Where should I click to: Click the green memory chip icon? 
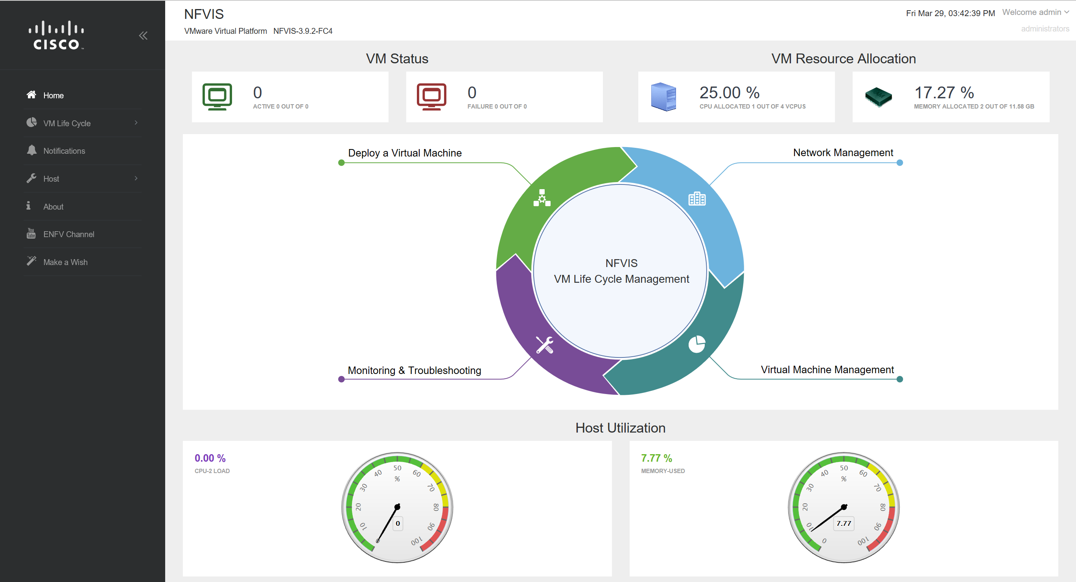click(879, 98)
